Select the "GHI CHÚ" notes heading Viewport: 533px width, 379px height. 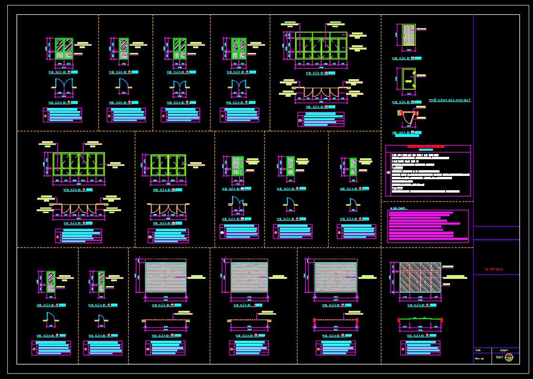tap(399, 208)
